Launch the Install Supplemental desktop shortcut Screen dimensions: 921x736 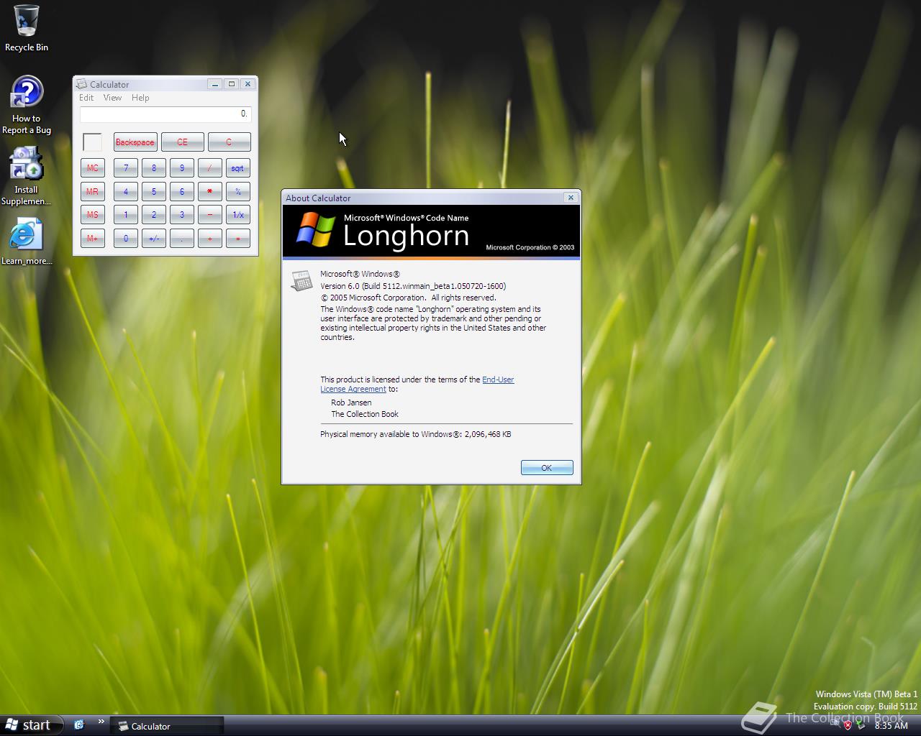[26, 177]
